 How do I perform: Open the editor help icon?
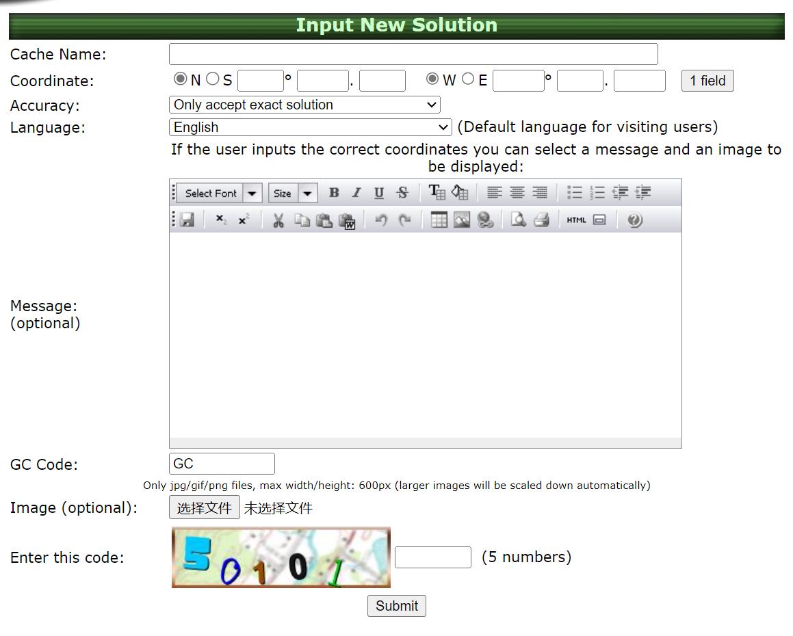click(634, 220)
